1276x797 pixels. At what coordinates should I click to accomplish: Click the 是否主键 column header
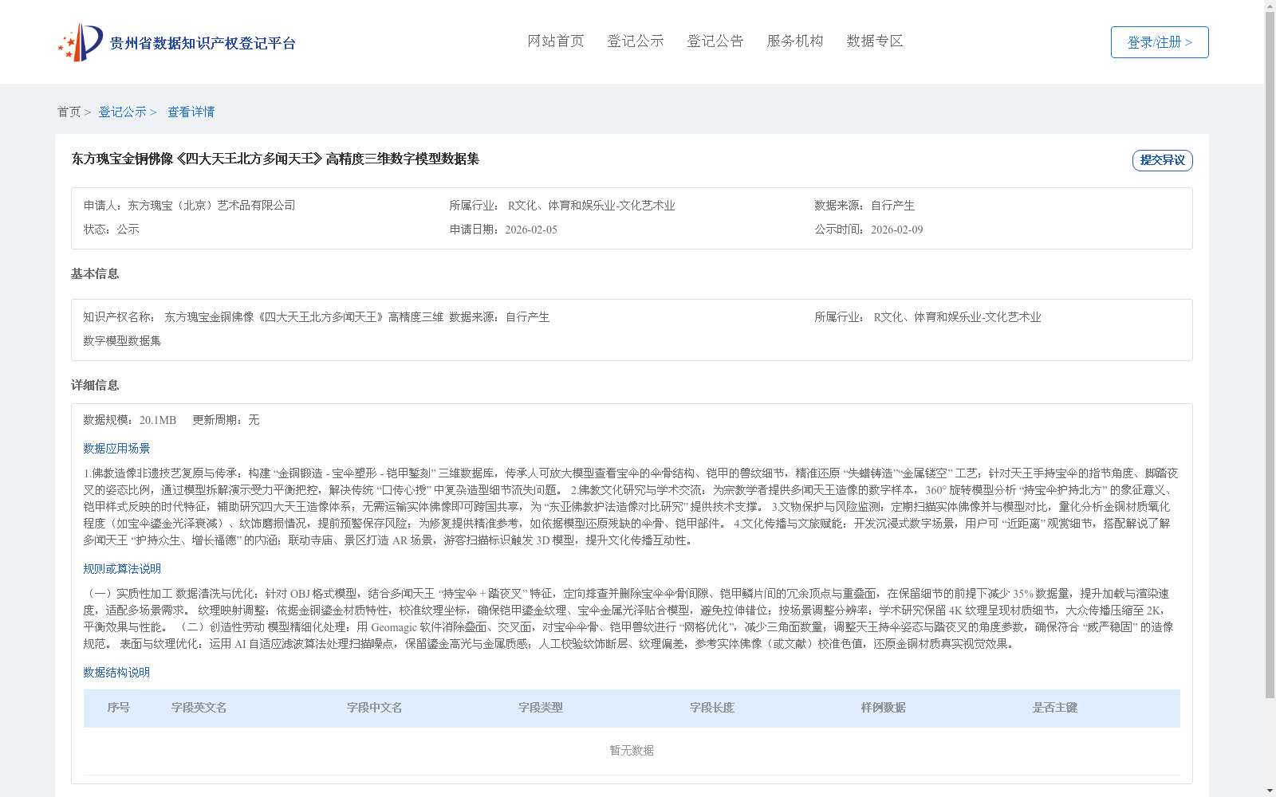(1055, 708)
